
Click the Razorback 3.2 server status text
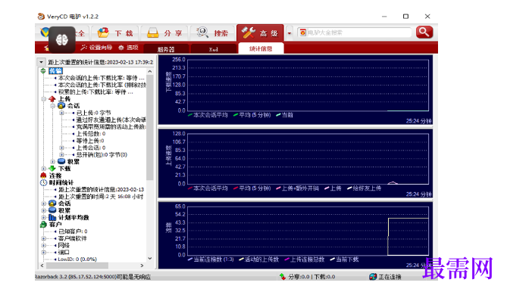(92, 277)
